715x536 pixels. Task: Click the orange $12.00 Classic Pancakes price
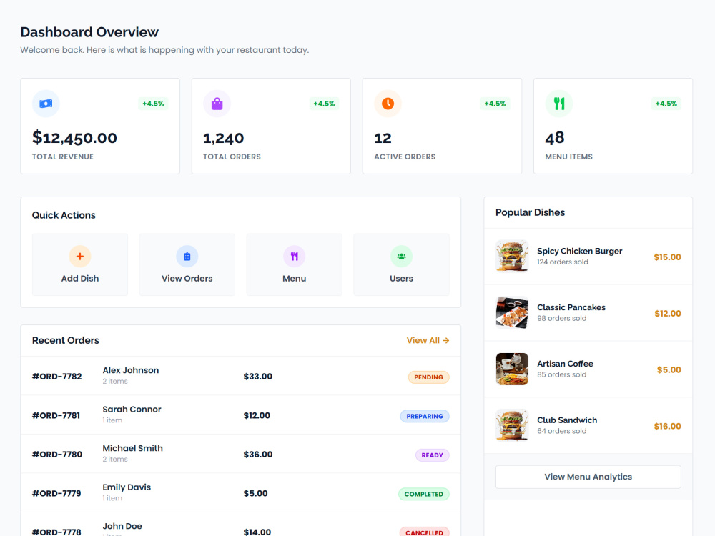(668, 314)
